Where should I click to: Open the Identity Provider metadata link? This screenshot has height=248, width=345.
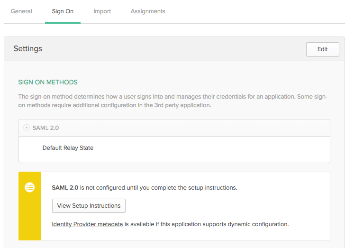click(x=87, y=224)
